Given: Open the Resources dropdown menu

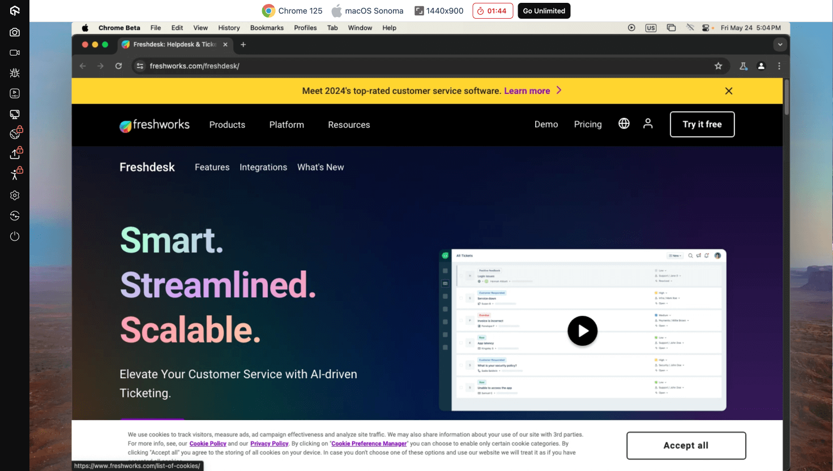Looking at the screenshot, I should point(349,125).
